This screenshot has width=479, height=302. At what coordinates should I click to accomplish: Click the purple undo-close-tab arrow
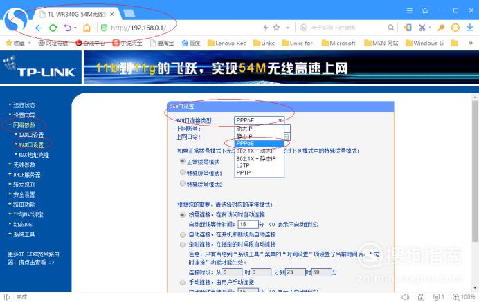coord(68,28)
